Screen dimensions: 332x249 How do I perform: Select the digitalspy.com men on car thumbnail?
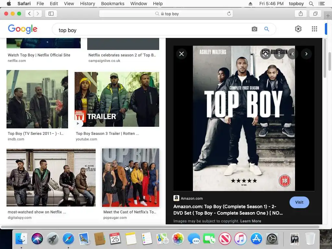click(x=51, y=177)
